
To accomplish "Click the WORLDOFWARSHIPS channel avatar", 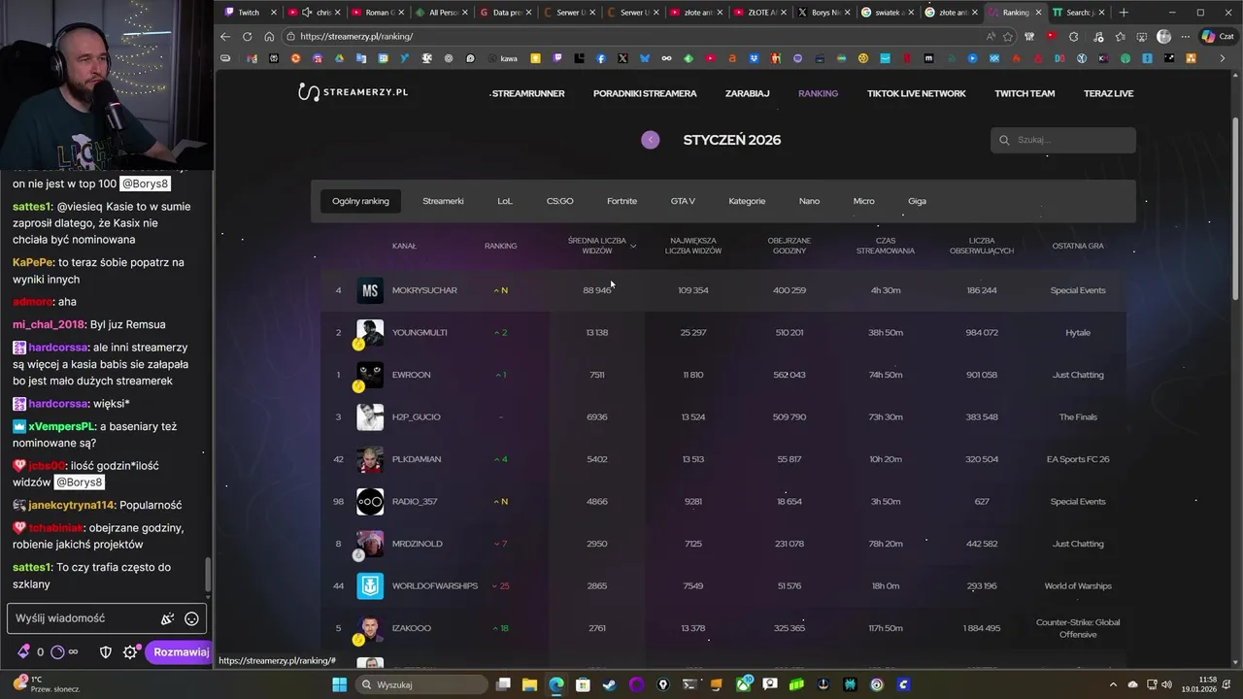I will point(370,585).
